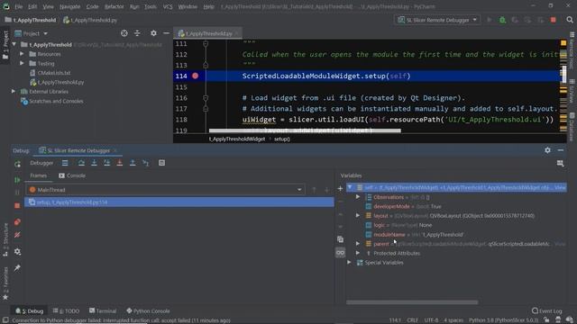Click the setup() breadcrumb

point(282,139)
